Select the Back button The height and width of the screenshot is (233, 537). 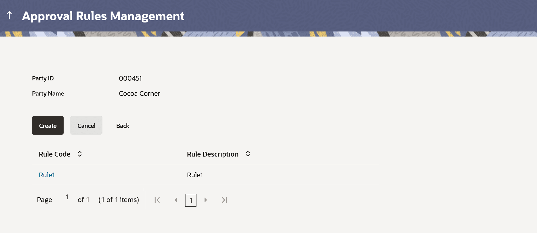pyautogui.click(x=123, y=126)
